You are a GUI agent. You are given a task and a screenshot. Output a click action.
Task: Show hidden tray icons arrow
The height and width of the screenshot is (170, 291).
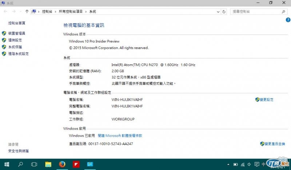[x=228, y=165]
